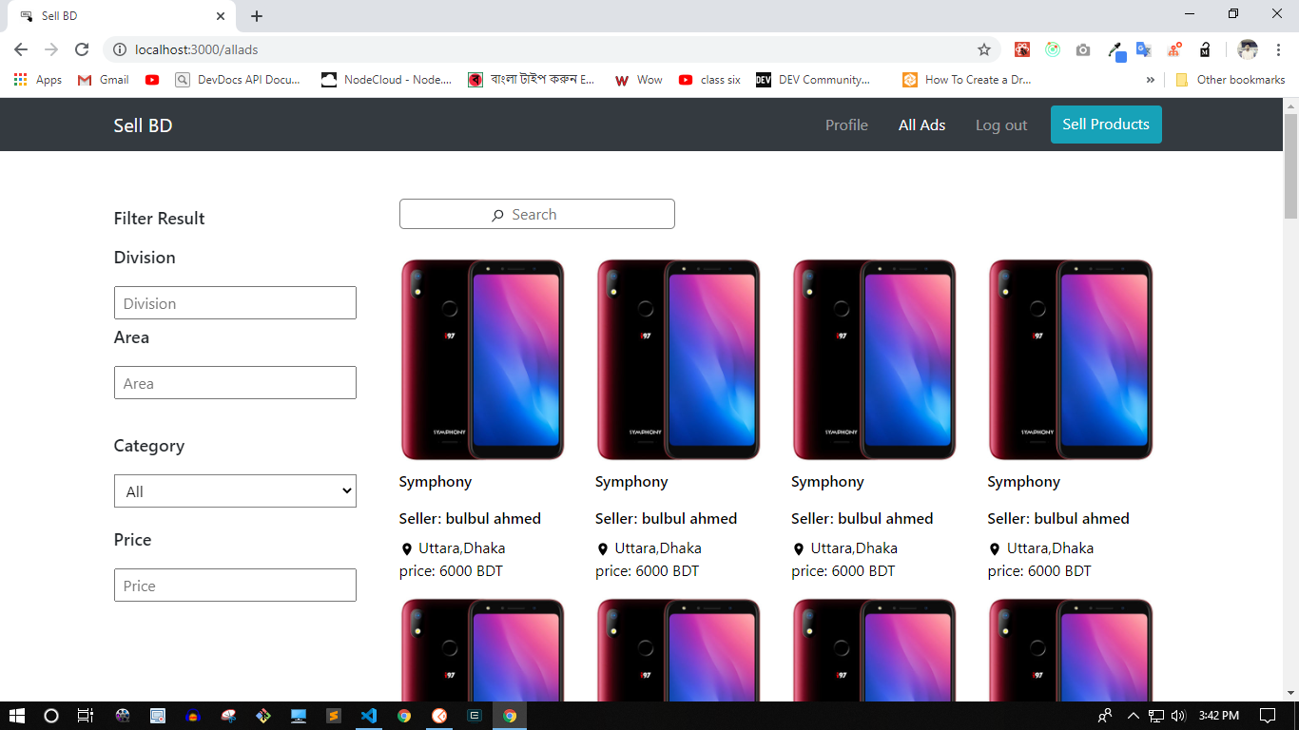Image resolution: width=1299 pixels, height=730 pixels.
Task: Expand the hidden bookmarks chevron
Action: click(1151, 80)
